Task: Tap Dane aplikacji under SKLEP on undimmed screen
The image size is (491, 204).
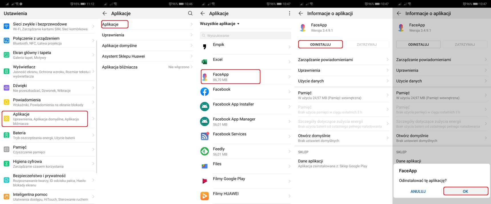Action: click(343, 163)
